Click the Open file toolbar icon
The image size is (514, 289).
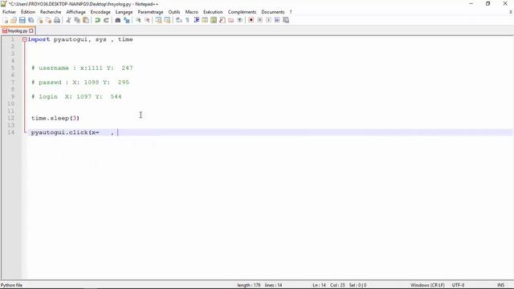pyautogui.click(x=14, y=20)
